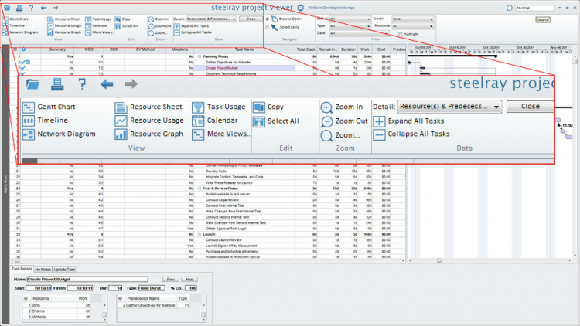Collapse the Launch summary task
Screen dimensions: 580x326
click(x=200, y=234)
